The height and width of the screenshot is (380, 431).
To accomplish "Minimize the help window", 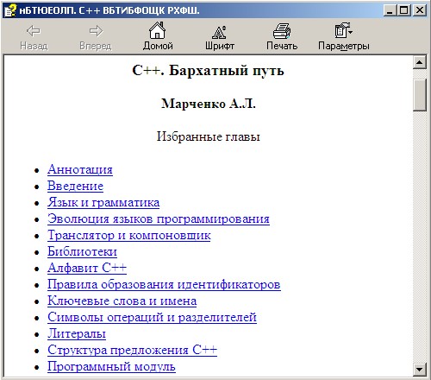I will point(390,10).
